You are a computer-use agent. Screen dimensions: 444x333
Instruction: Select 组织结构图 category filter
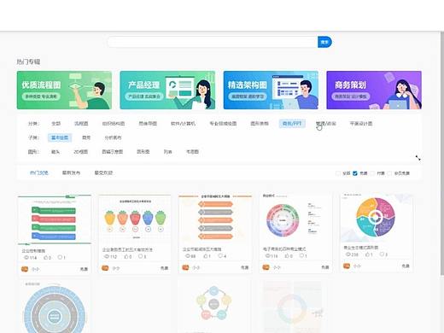114,124
